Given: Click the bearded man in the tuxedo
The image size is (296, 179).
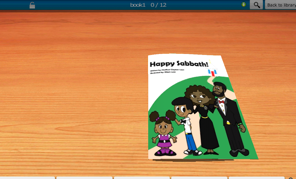Looking at the screenshot, I should coord(229,119).
